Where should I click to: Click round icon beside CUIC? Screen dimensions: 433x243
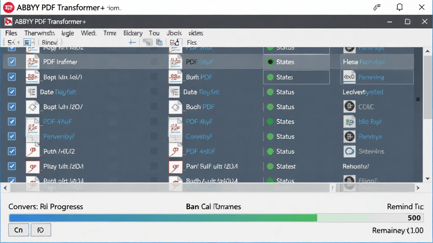point(349,106)
